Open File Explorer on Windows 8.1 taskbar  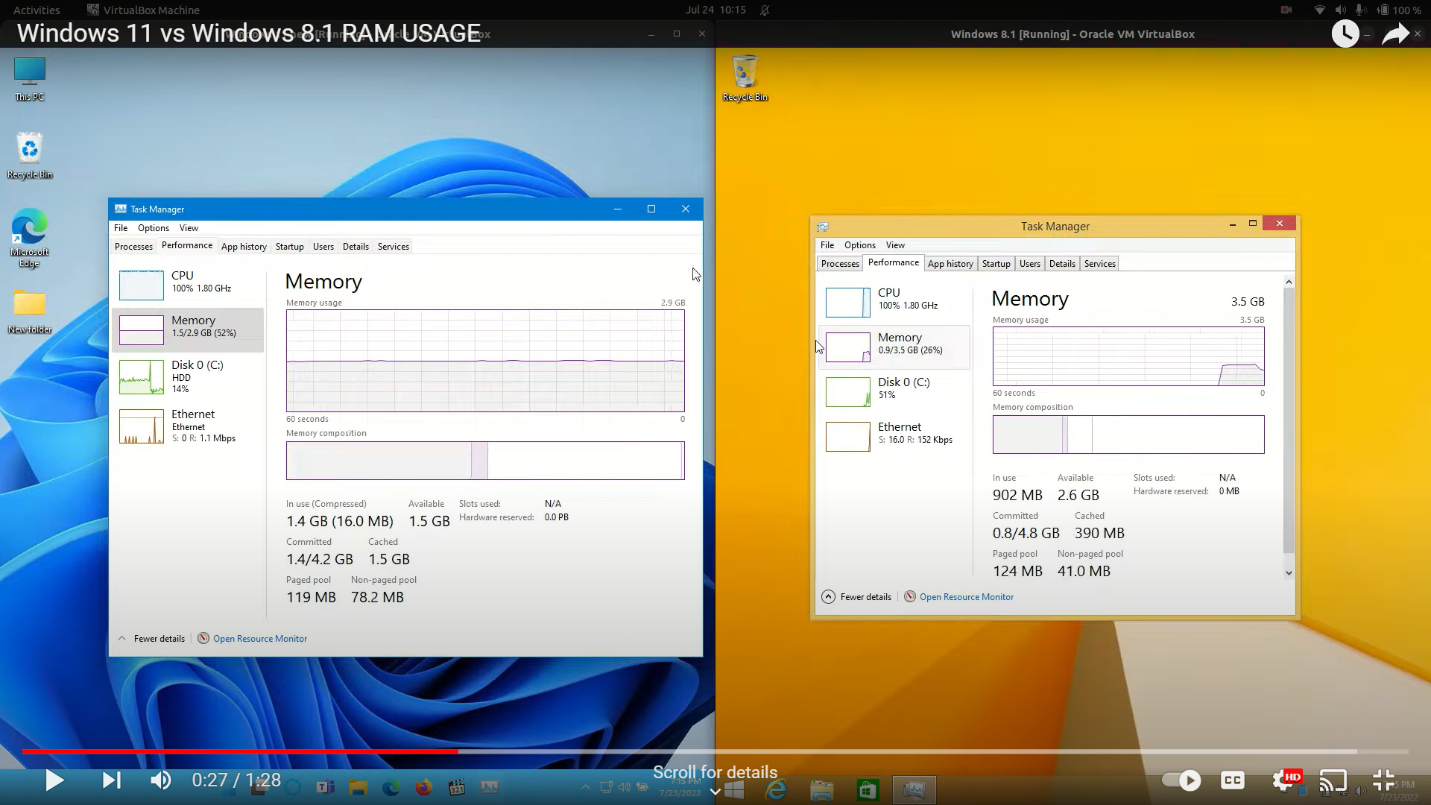click(821, 789)
